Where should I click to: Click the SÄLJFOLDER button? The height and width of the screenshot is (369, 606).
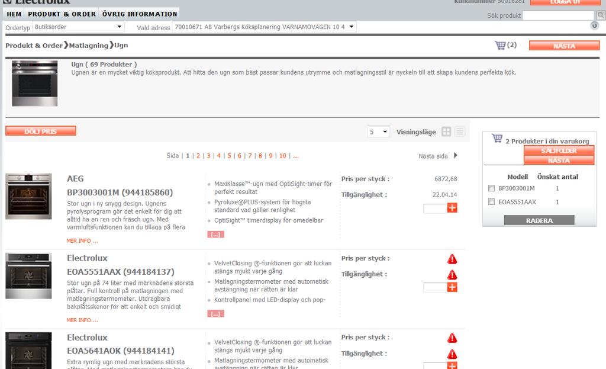pyautogui.click(x=559, y=150)
